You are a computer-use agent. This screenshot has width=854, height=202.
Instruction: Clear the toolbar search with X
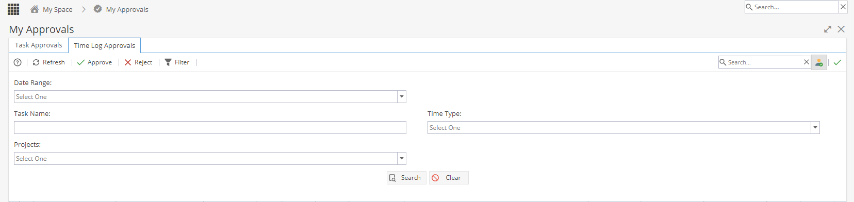click(807, 62)
